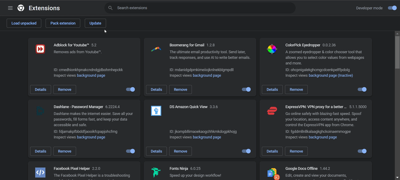This screenshot has width=400, height=180.
Task: Open Details for Dashlane Password Manager
Action: click(x=40, y=151)
